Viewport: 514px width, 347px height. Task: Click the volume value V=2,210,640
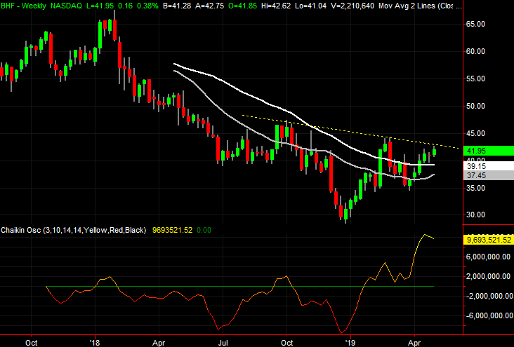352,6
